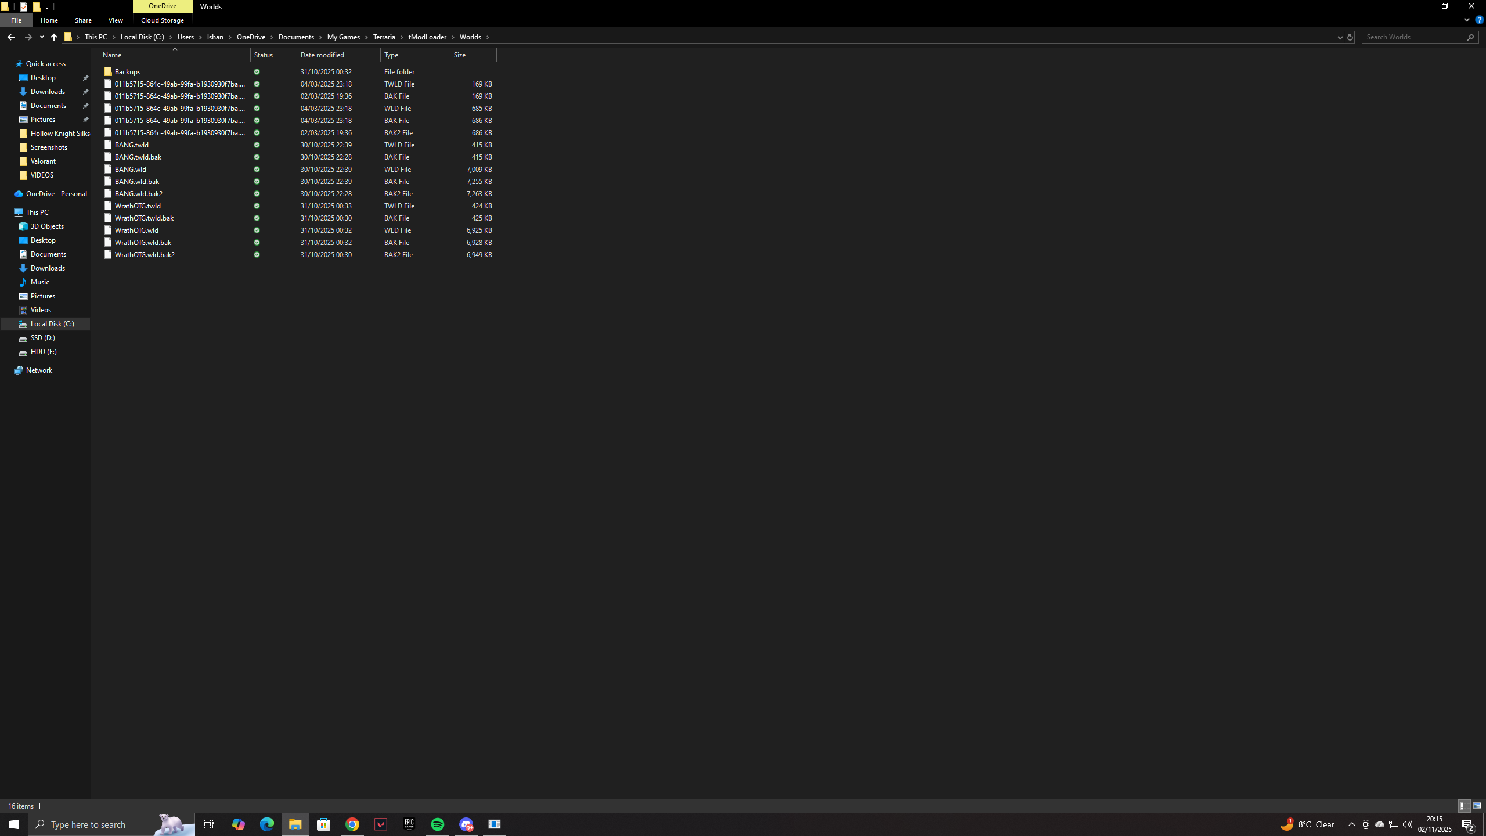Click the Back navigation button
The width and height of the screenshot is (1486, 836).
coord(11,37)
